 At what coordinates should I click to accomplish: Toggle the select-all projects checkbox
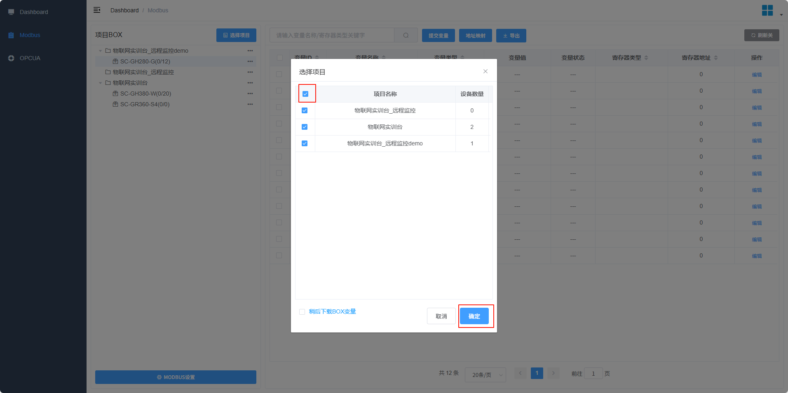[305, 94]
